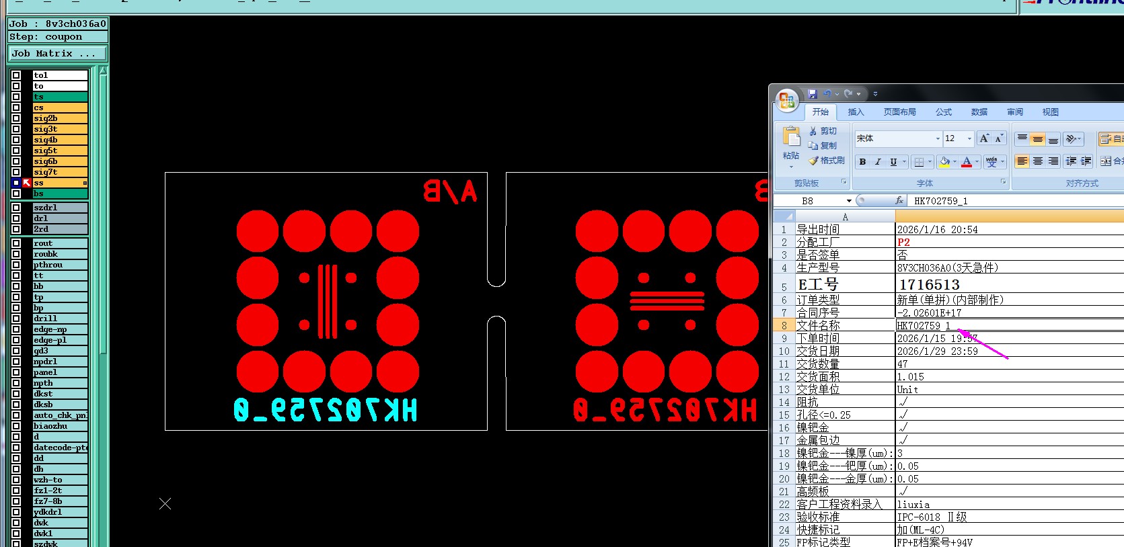Screen dimensions: 1124x547
Task: Click the Decrease Indent icon
Action: (x=1071, y=161)
